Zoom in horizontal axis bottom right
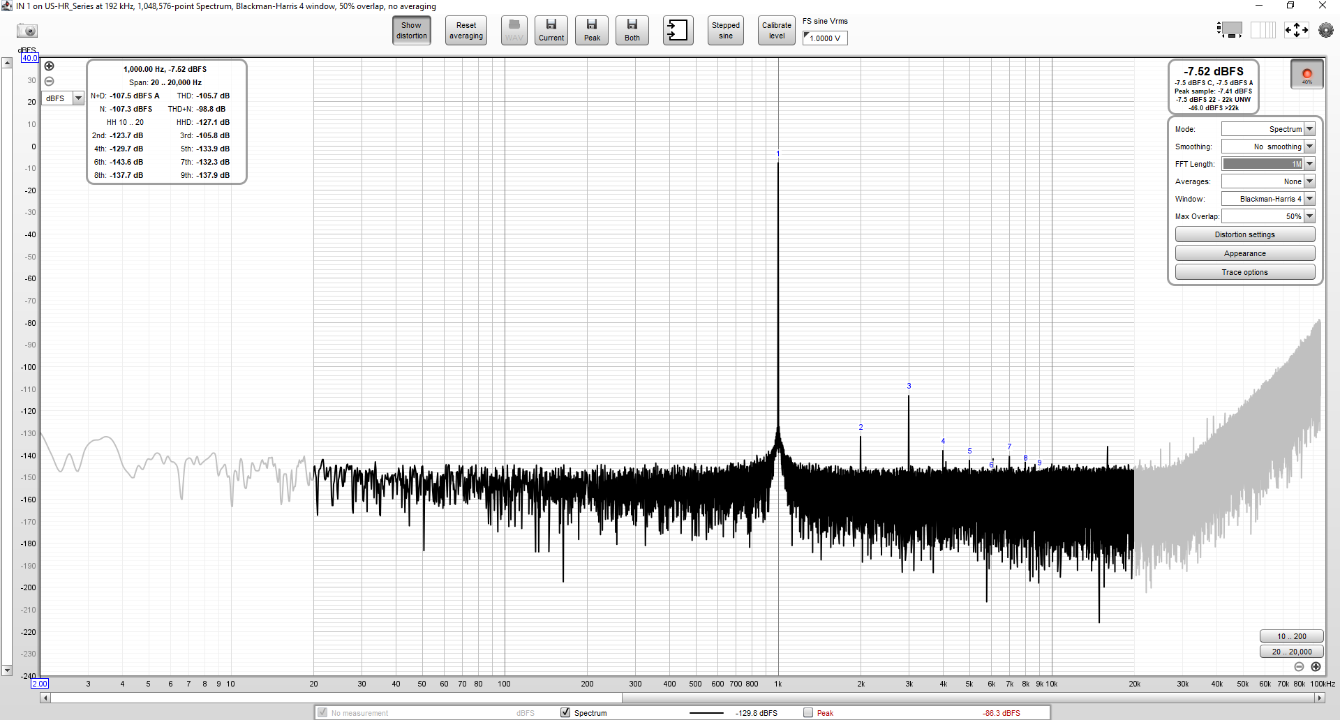Screen dimensions: 1340x720 tap(1316, 667)
